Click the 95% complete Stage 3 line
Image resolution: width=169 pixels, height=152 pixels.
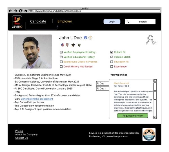coord(35,78)
